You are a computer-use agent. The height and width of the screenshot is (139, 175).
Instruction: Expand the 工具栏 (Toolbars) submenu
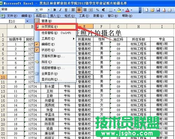tap(73, 39)
